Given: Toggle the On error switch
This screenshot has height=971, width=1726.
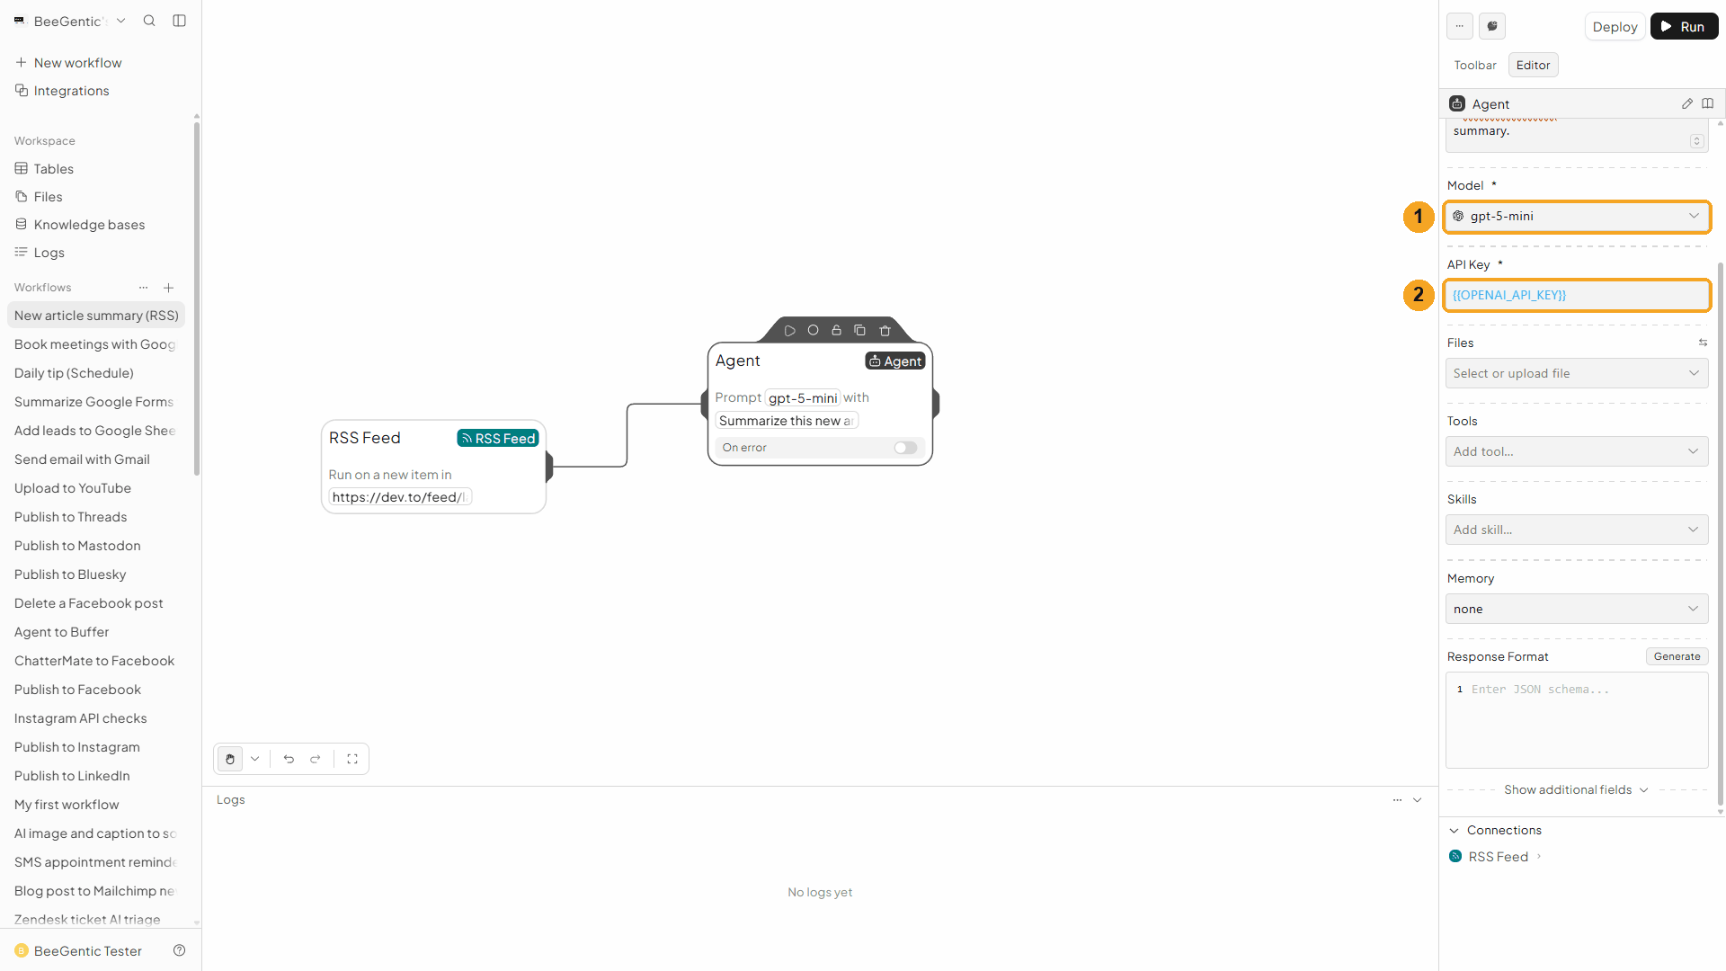Looking at the screenshot, I should pos(905,448).
